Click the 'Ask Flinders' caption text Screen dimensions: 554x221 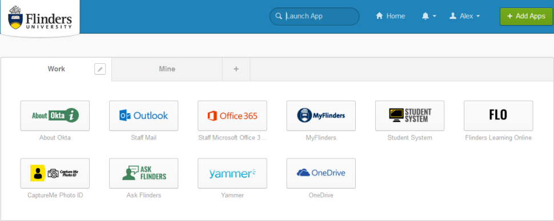144,195
